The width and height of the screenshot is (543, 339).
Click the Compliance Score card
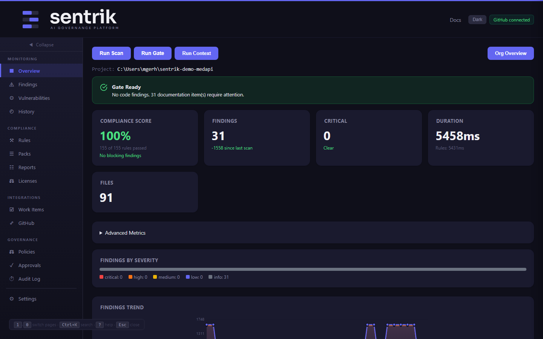(145, 138)
